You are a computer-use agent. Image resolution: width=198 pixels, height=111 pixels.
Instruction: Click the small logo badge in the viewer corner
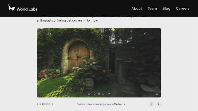tap(41, 31)
